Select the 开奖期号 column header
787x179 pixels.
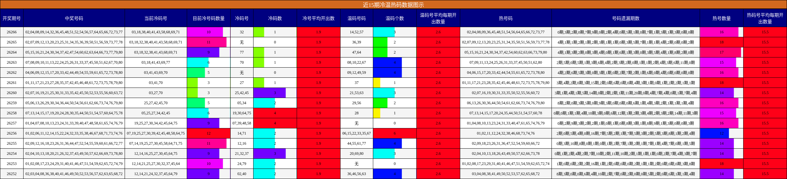tap(12, 18)
